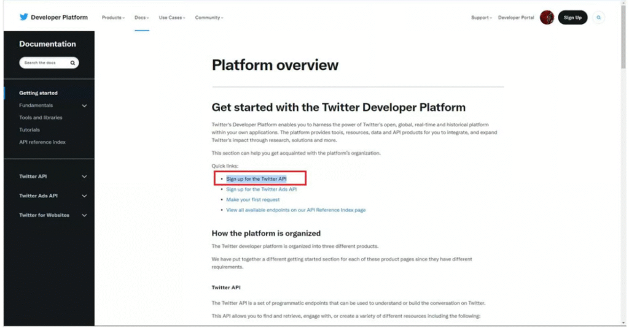Open the Docs dropdown menu
Screen dimensions: 629x328
click(x=142, y=18)
